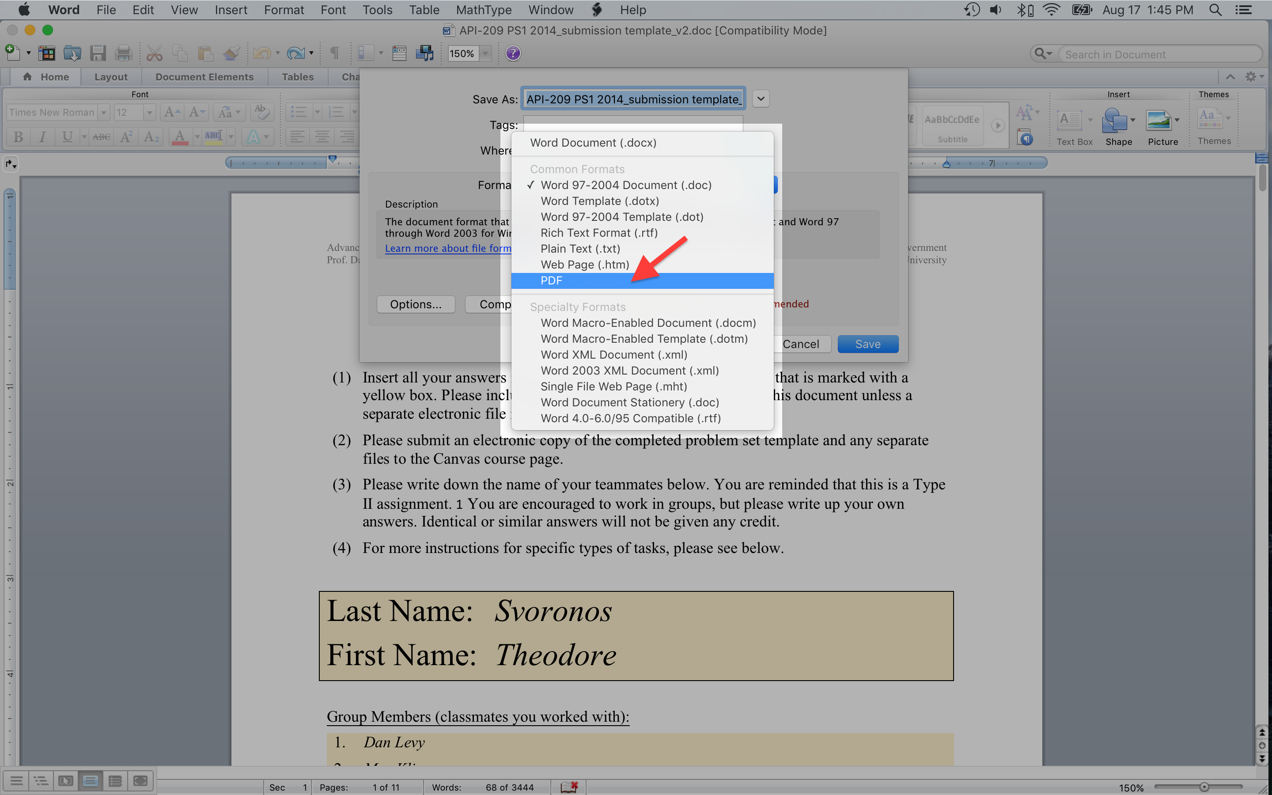This screenshot has width=1272, height=795.
Task: Click the spelling check book icon in status bar
Action: coord(569,787)
